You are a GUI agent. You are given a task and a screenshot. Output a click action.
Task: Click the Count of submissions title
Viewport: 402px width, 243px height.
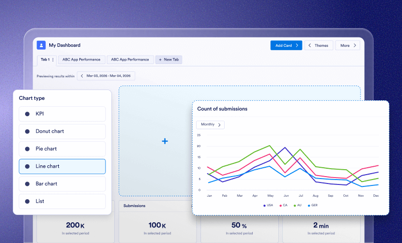tap(222, 109)
